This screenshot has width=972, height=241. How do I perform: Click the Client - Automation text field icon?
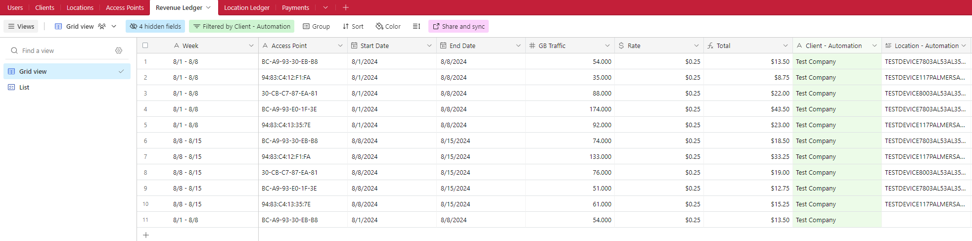tap(799, 46)
